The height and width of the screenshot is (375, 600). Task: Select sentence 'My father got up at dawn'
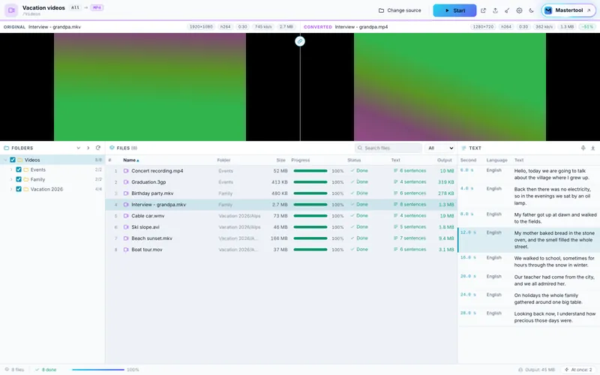[x=555, y=218]
